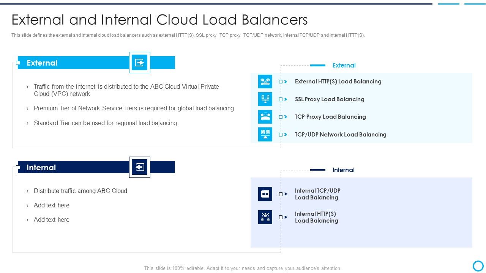This screenshot has height=273, width=486.
Task: Expand the chevron beside Distribute traffic bullet
Action: pos(27,191)
